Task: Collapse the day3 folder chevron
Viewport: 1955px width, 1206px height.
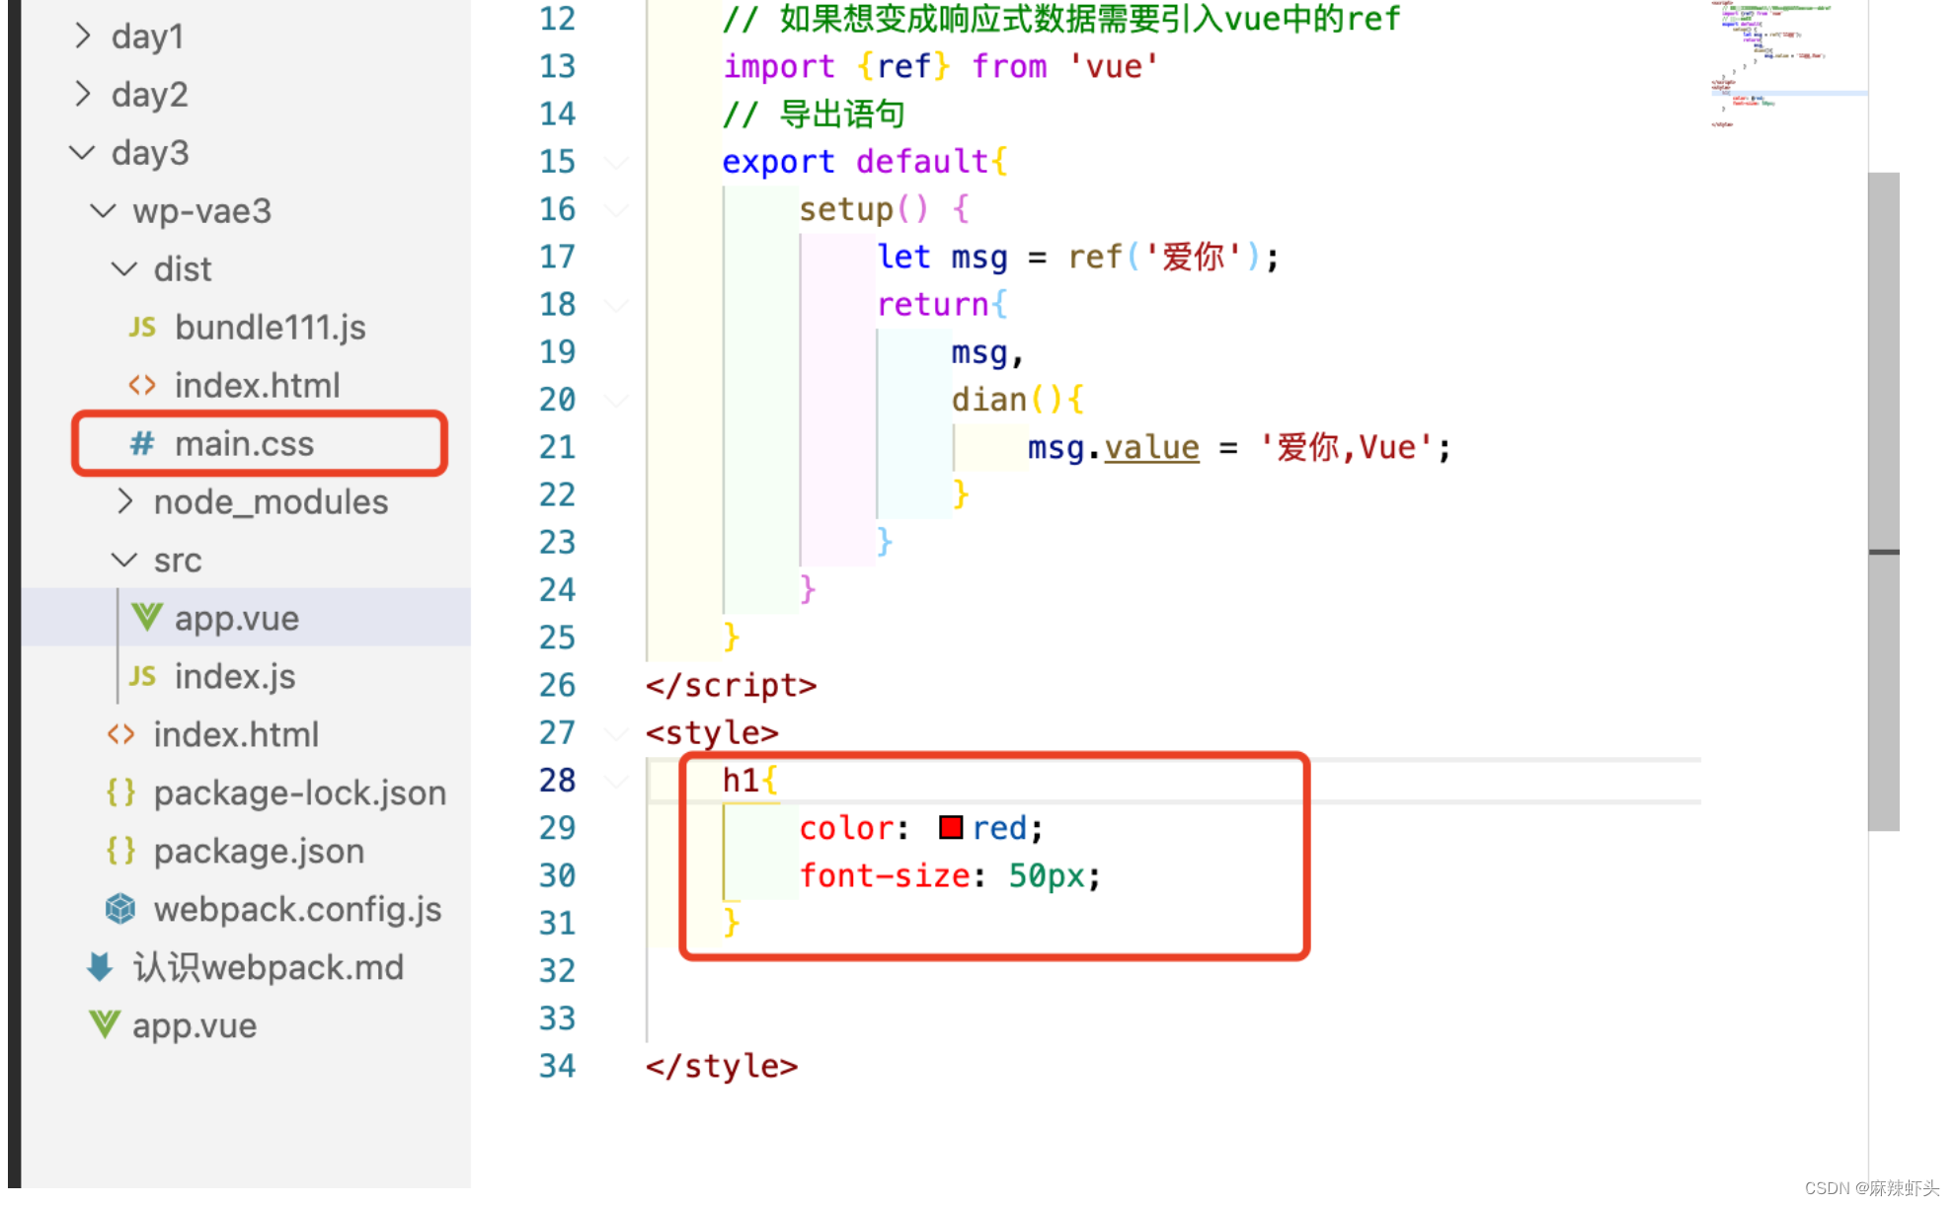Action: pyautogui.click(x=83, y=153)
